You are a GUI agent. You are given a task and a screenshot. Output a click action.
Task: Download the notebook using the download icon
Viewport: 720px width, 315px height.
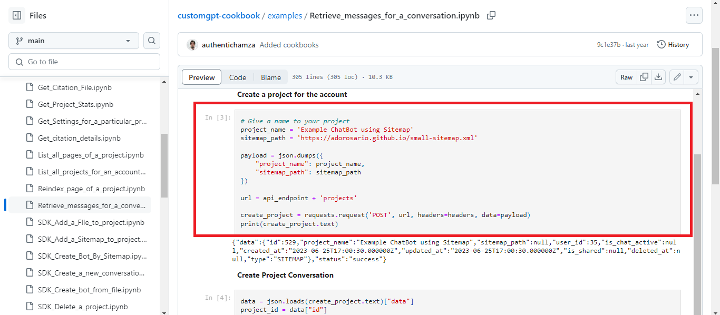[x=658, y=76]
